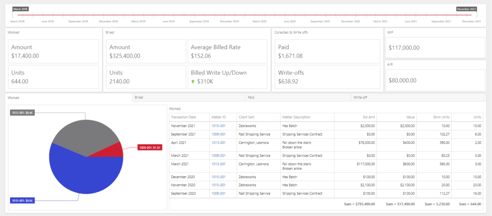The height and width of the screenshot is (216, 492).
Task: Select the March 2018 timeline start handle
Action: point(20,9)
